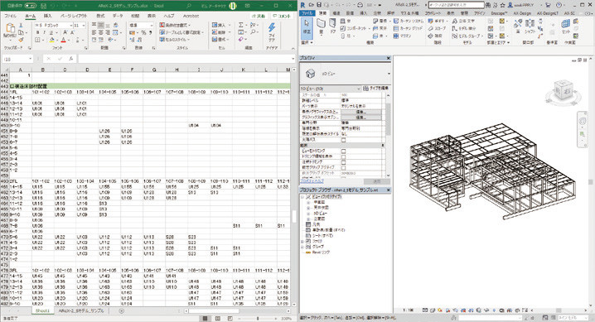Enable the Crop View checkbox in Properties
Screen dimensions: 595x322
343,151
